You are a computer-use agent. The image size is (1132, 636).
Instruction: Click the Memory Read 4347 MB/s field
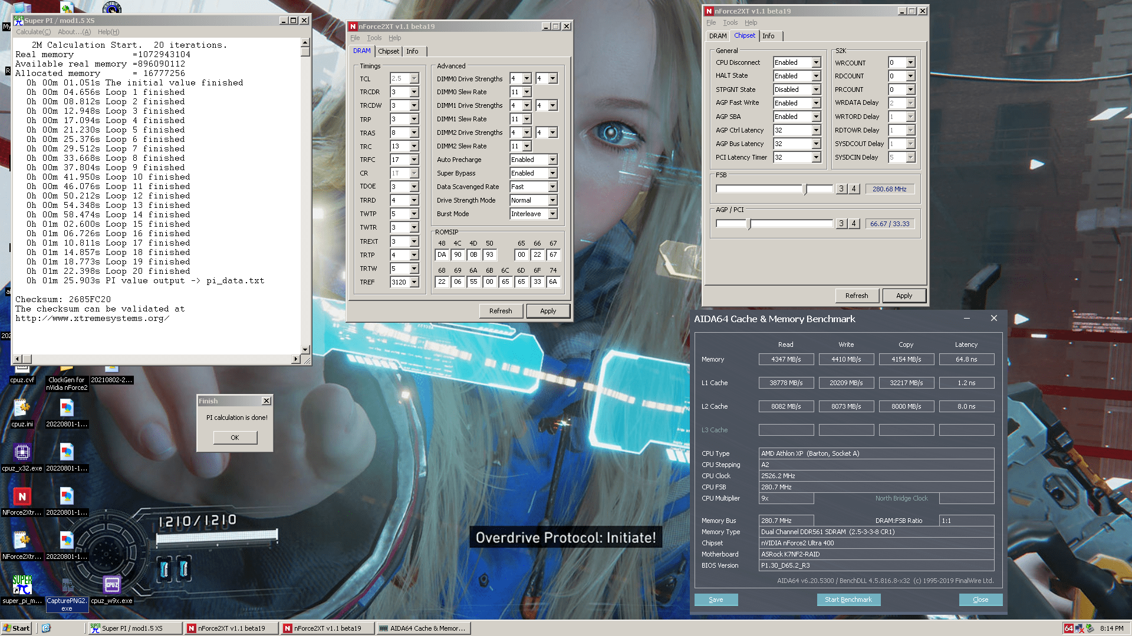tap(786, 359)
